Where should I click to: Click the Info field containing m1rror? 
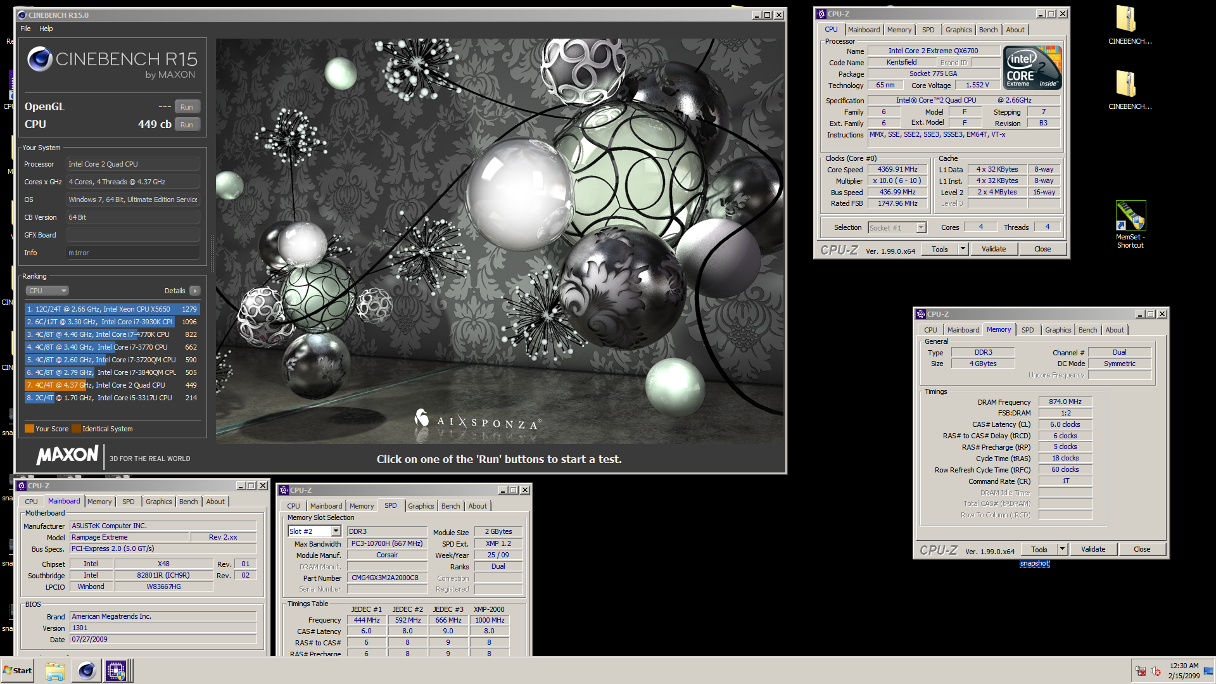coord(133,253)
